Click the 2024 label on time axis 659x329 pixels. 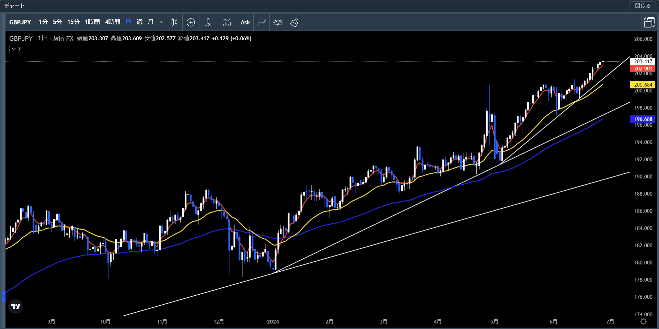pyautogui.click(x=273, y=322)
